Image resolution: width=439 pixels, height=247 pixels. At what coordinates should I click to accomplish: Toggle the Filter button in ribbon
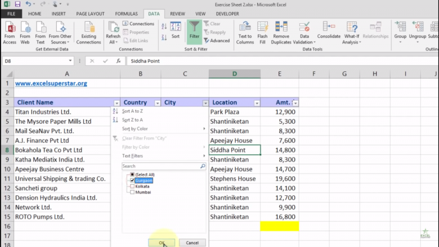(194, 32)
